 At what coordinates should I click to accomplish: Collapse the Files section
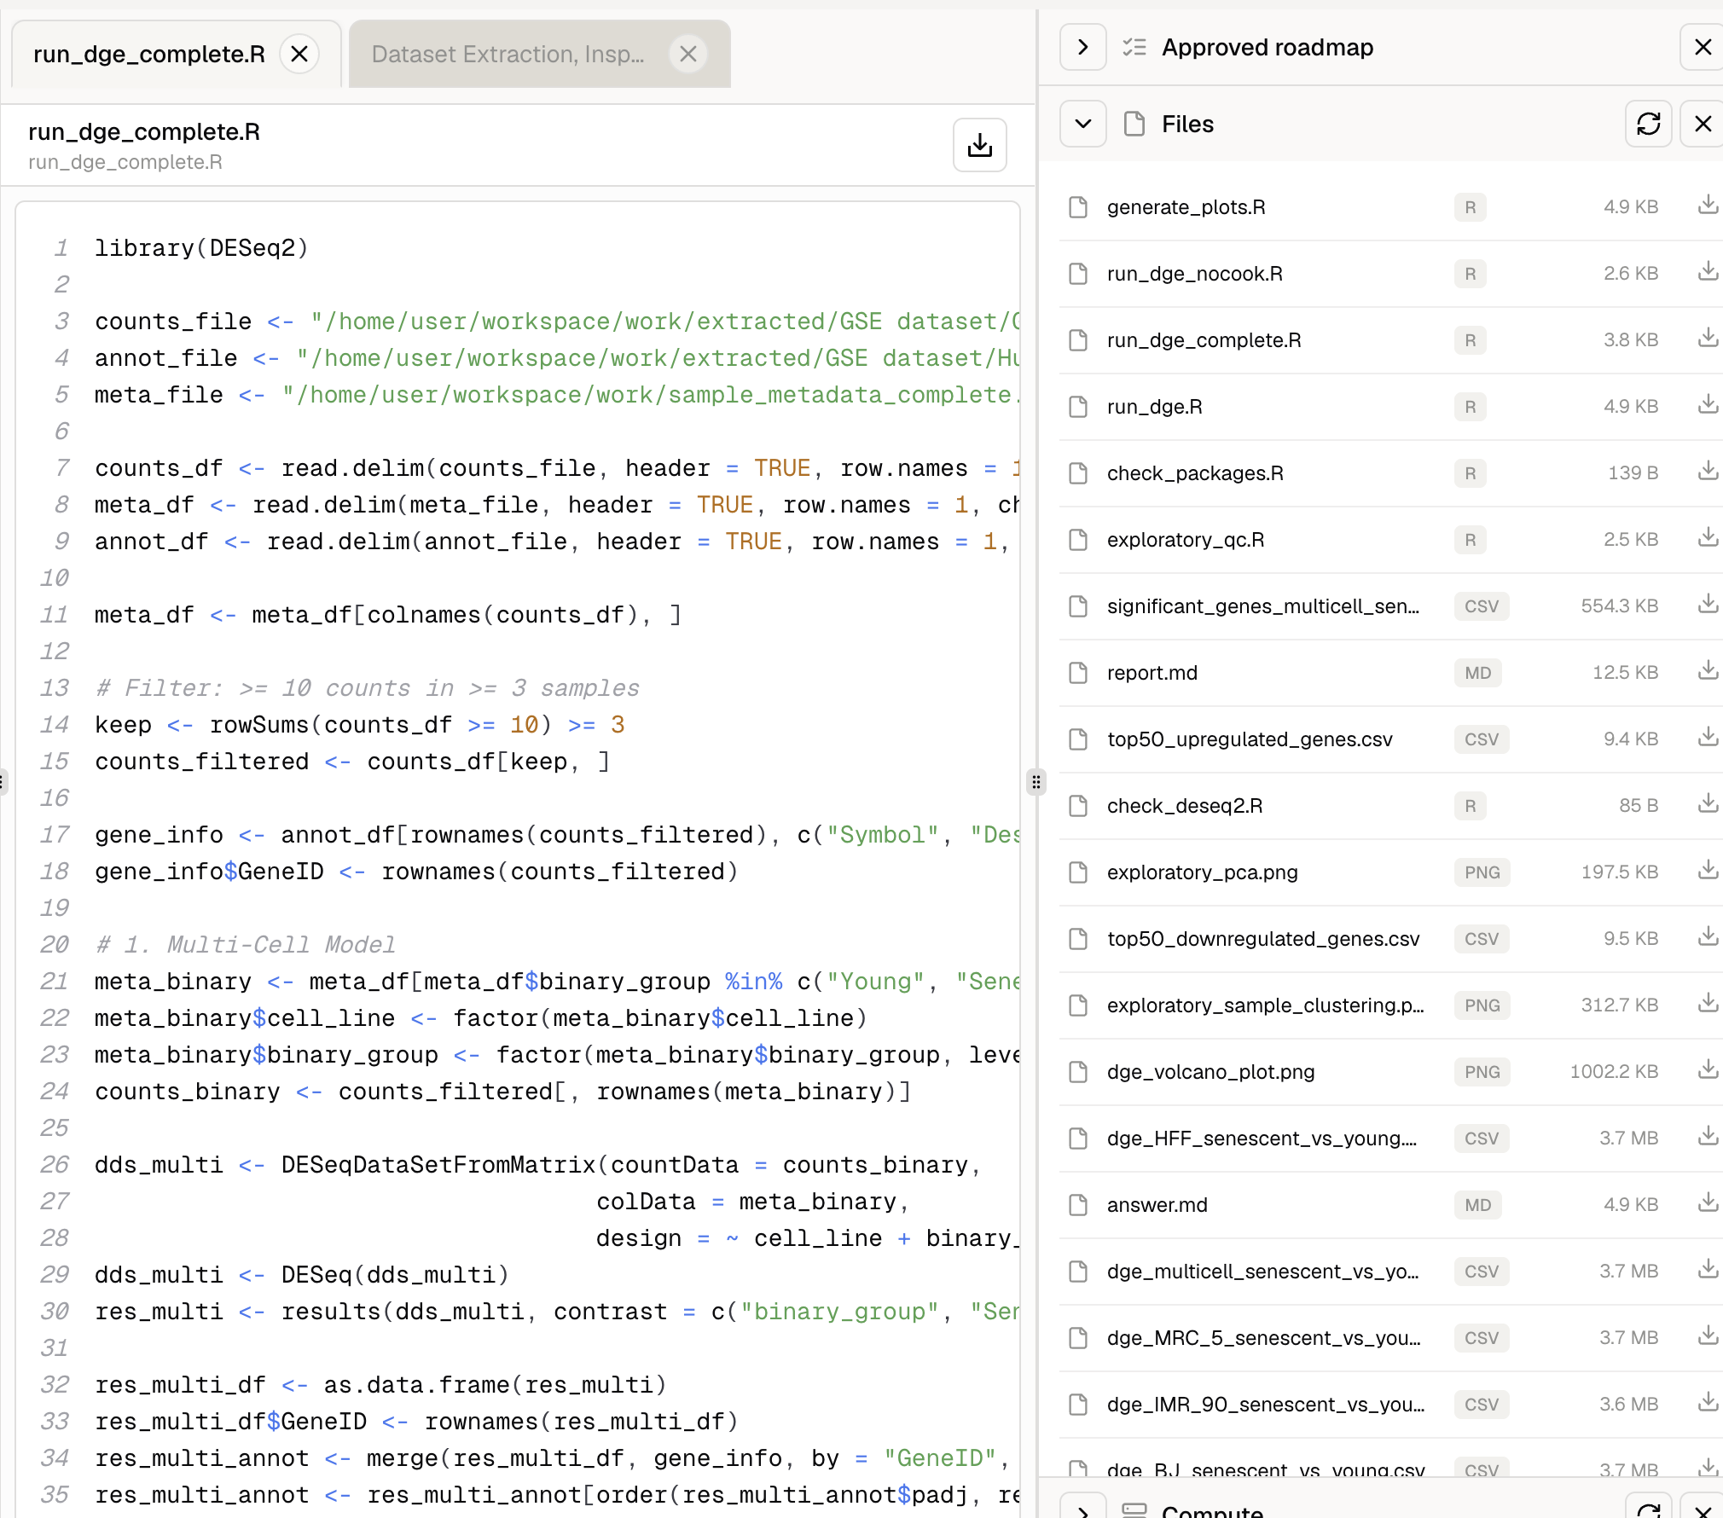pyautogui.click(x=1083, y=124)
